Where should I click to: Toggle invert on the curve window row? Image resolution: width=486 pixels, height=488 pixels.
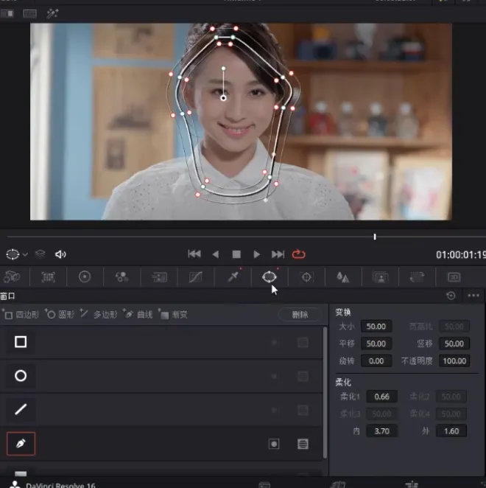point(274,444)
